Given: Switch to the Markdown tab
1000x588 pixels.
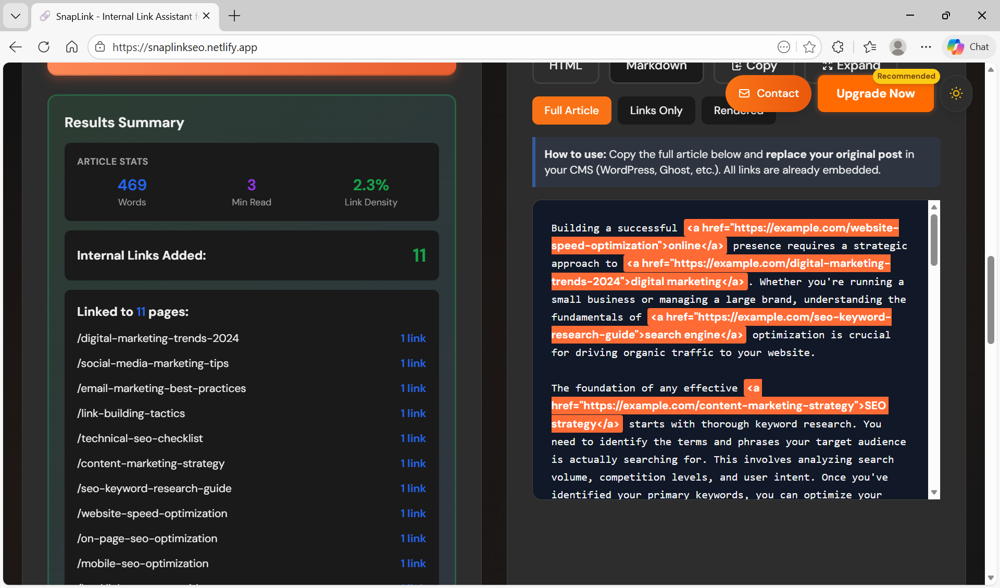Looking at the screenshot, I should coord(656,66).
